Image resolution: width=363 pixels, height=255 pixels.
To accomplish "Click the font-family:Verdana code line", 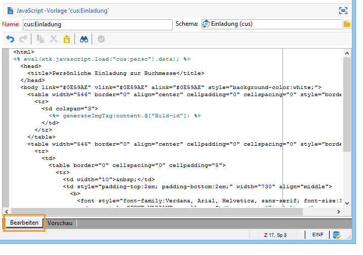I will coord(209,201).
